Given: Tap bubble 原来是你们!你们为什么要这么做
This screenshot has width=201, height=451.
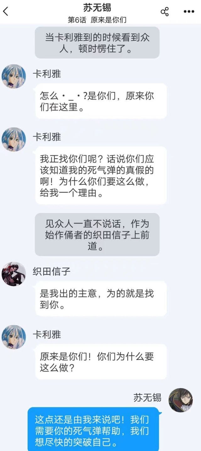Looking at the screenshot, I should (x=101, y=362).
